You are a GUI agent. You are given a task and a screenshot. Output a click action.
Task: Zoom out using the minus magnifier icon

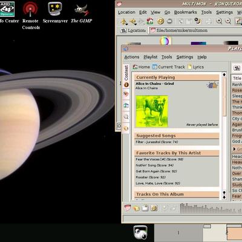pyautogui.click(x=228, y=21)
